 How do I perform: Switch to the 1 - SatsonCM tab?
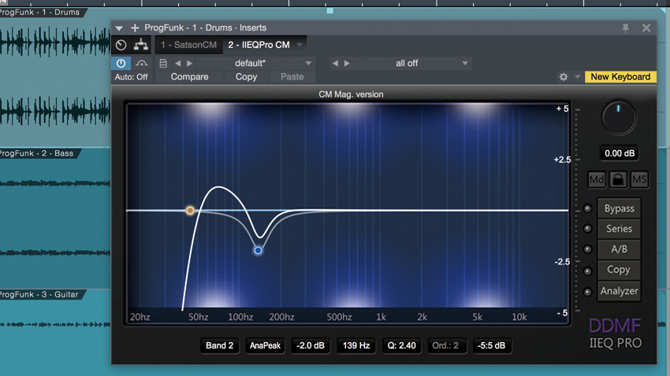pyautogui.click(x=188, y=45)
